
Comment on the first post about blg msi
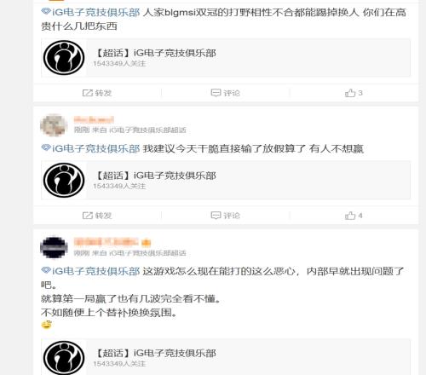tap(226, 93)
